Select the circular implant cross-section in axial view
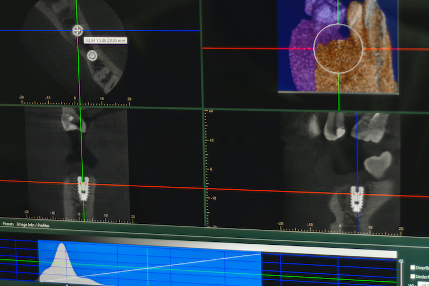This screenshot has width=429, height=286. [92, 56]
